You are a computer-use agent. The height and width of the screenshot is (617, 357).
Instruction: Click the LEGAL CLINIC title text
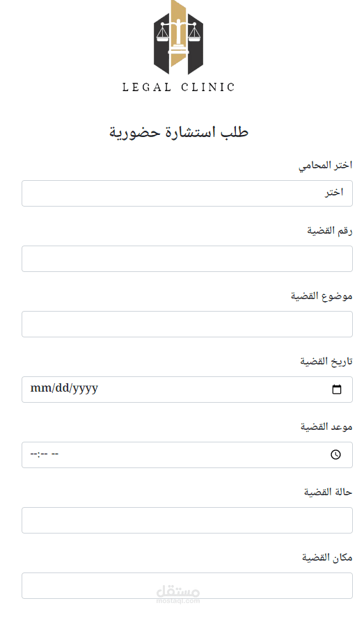(x=178, y=87)
